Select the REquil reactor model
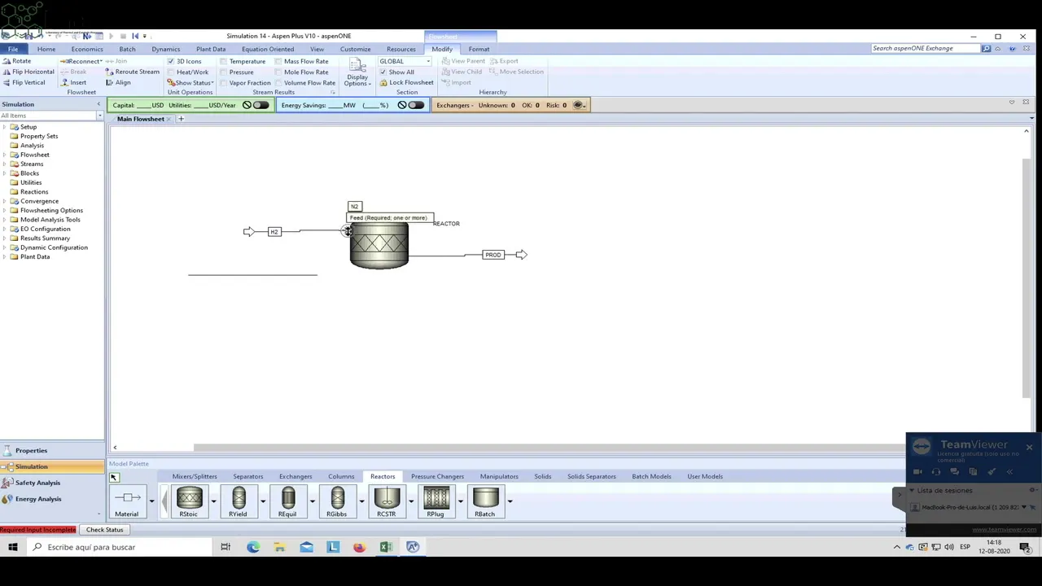The width and height of the screenshot is (1042, 586). click(287, 501)
